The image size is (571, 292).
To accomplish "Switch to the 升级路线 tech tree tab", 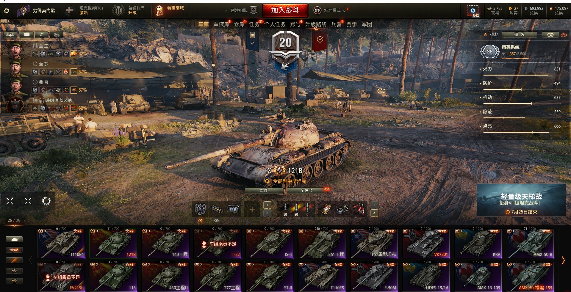I will pos(316,24).
